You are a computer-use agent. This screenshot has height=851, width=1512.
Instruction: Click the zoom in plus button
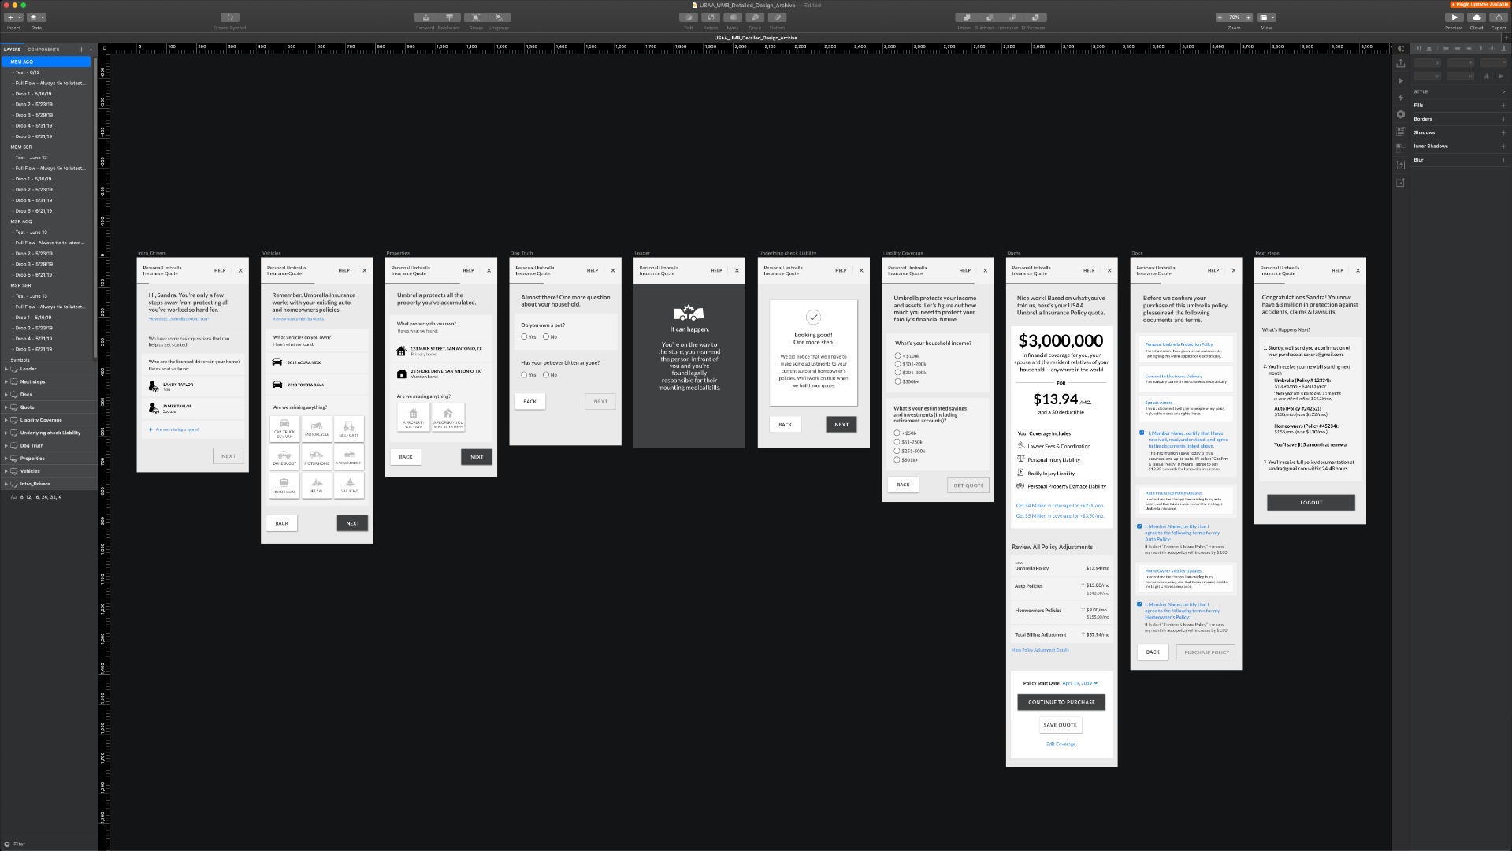pyautogui.click(x=1248, y=17)
